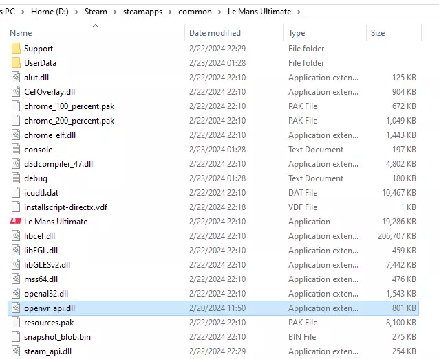Select the chrome_200_percent.pak file icon
This screenshot has width=439, height=359.
tap(16, 121)
